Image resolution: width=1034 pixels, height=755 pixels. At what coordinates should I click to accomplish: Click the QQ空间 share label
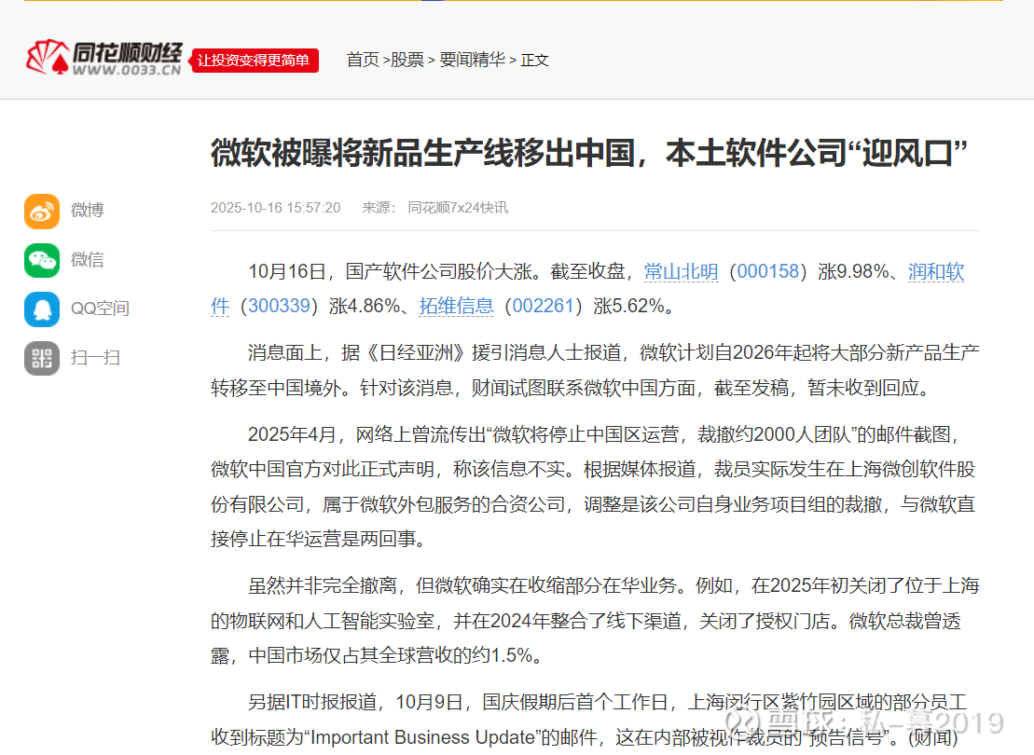click(x=100, y=309)
